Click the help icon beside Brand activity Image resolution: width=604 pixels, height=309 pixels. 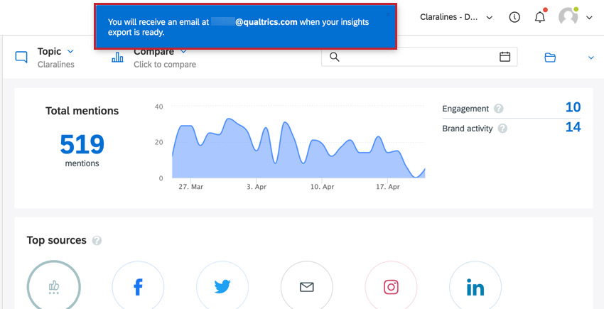point(502,129)
